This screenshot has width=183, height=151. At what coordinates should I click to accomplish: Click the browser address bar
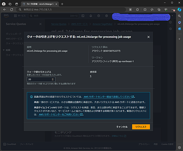click(71, 10)
